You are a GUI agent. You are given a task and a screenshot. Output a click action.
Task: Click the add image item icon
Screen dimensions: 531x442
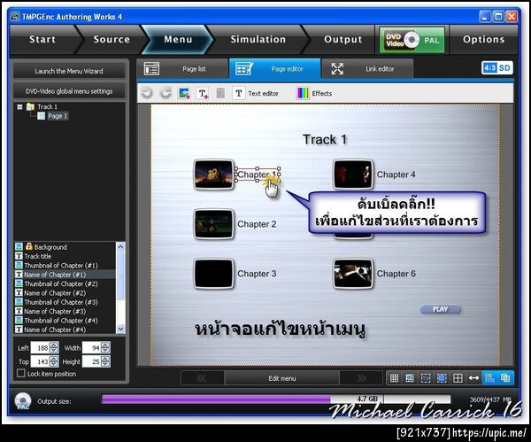tap(184, 93)
